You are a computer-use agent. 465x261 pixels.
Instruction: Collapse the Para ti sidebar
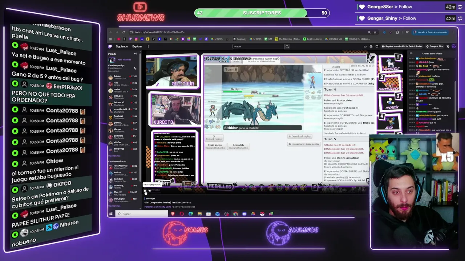pyautogui.click(x=135, y=54)
